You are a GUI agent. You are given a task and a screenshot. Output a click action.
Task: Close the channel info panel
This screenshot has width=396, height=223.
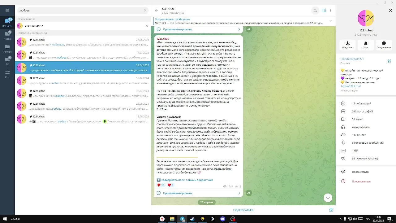tap(390, 11)
